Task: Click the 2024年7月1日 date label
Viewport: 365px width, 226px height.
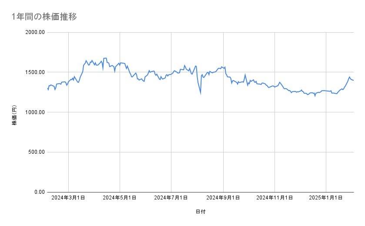Action: (171, 198)
